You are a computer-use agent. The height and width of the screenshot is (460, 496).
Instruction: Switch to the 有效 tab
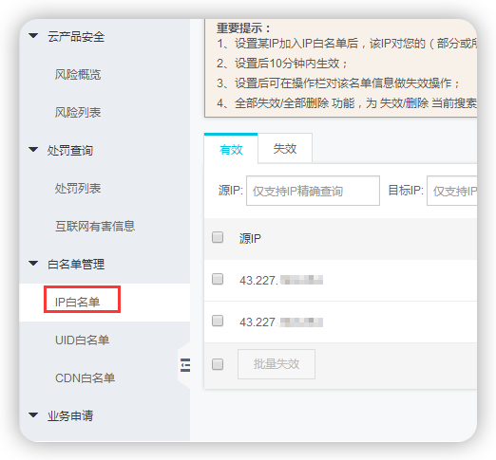(x=231, y=149)
